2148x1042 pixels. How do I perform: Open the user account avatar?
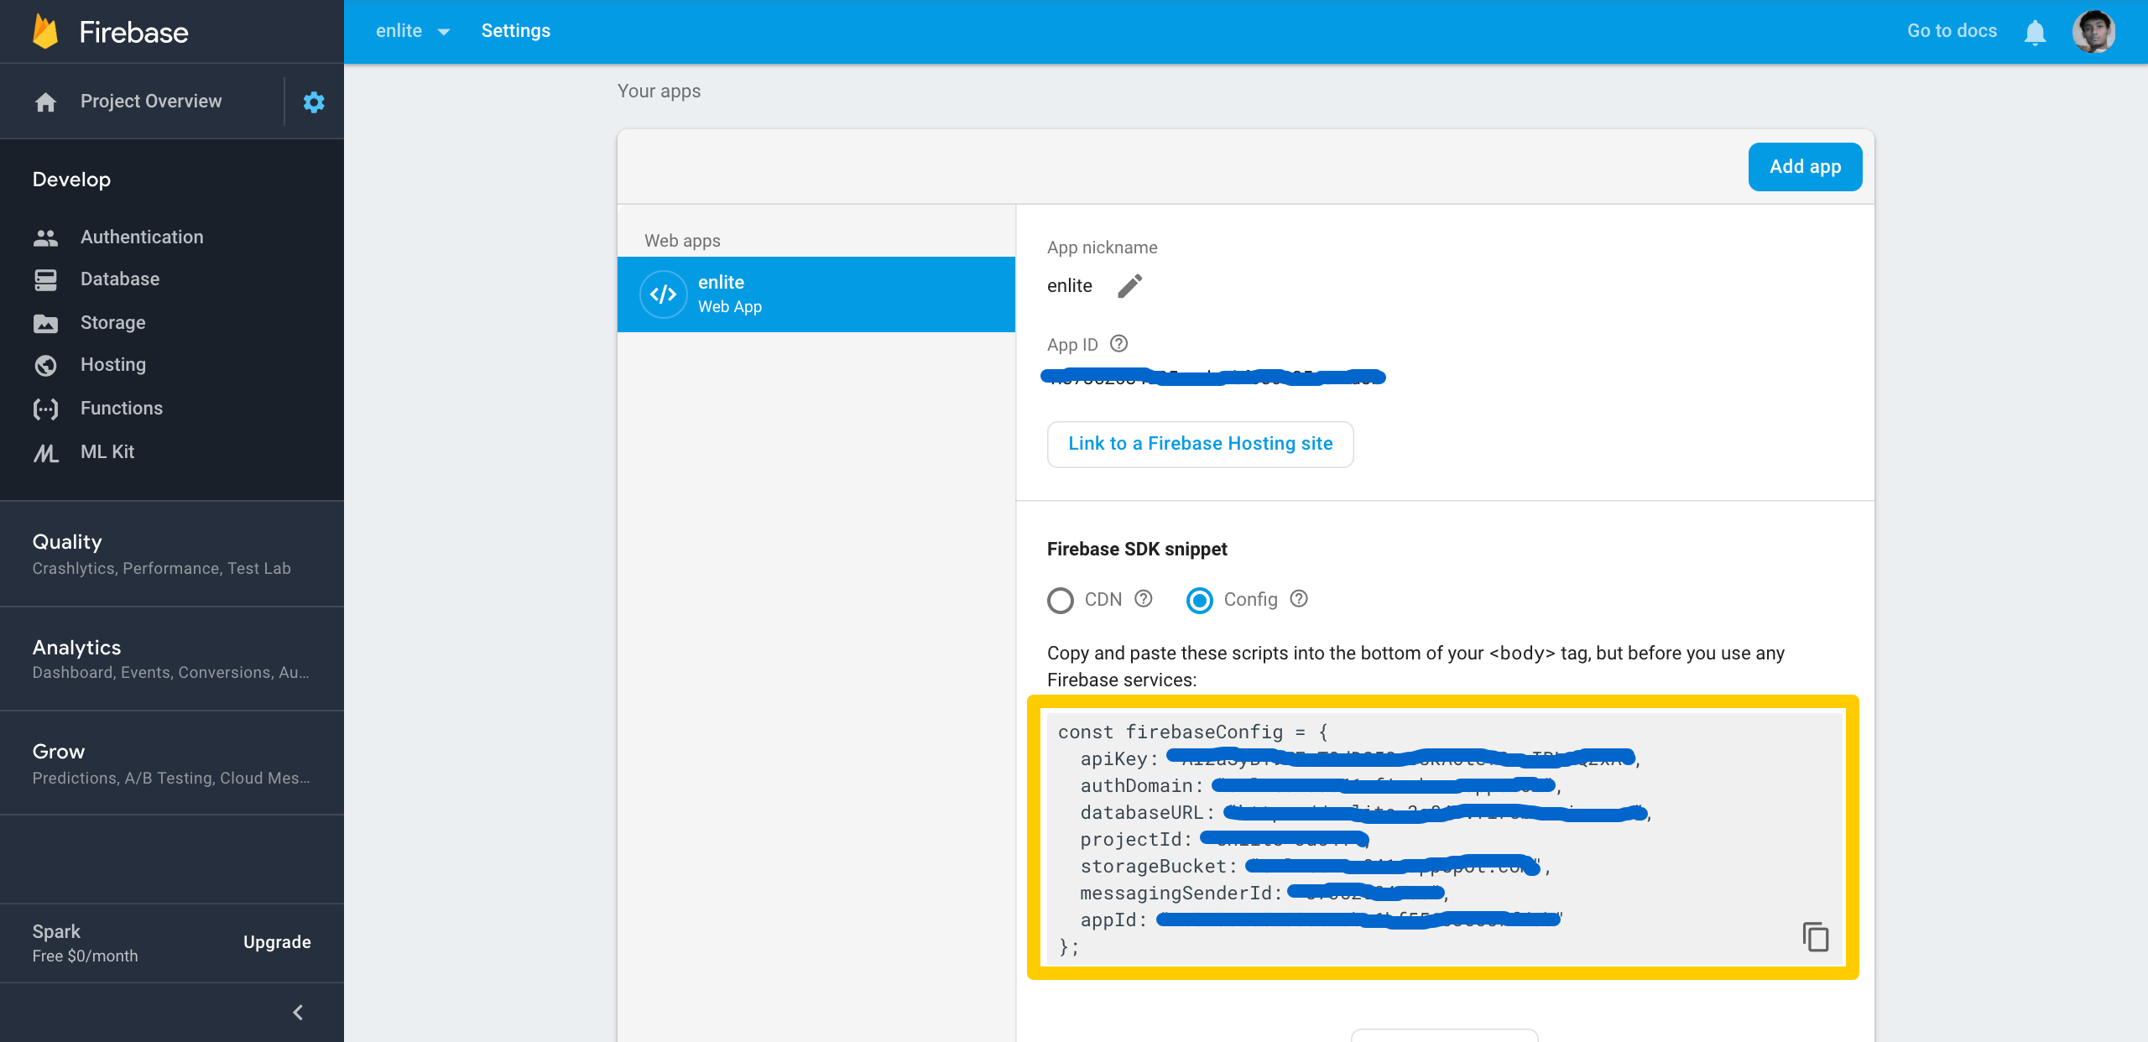[2093, 32]
